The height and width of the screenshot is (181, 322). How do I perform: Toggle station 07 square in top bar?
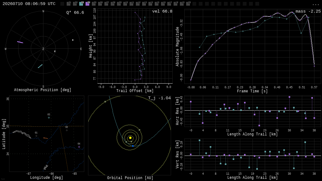click(x=106, y=4)
